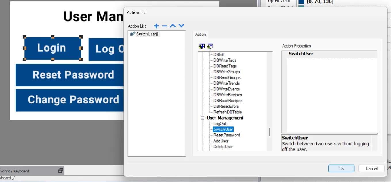Remove the selected action with the minus icon
The image size is (391, 182).
165,26
